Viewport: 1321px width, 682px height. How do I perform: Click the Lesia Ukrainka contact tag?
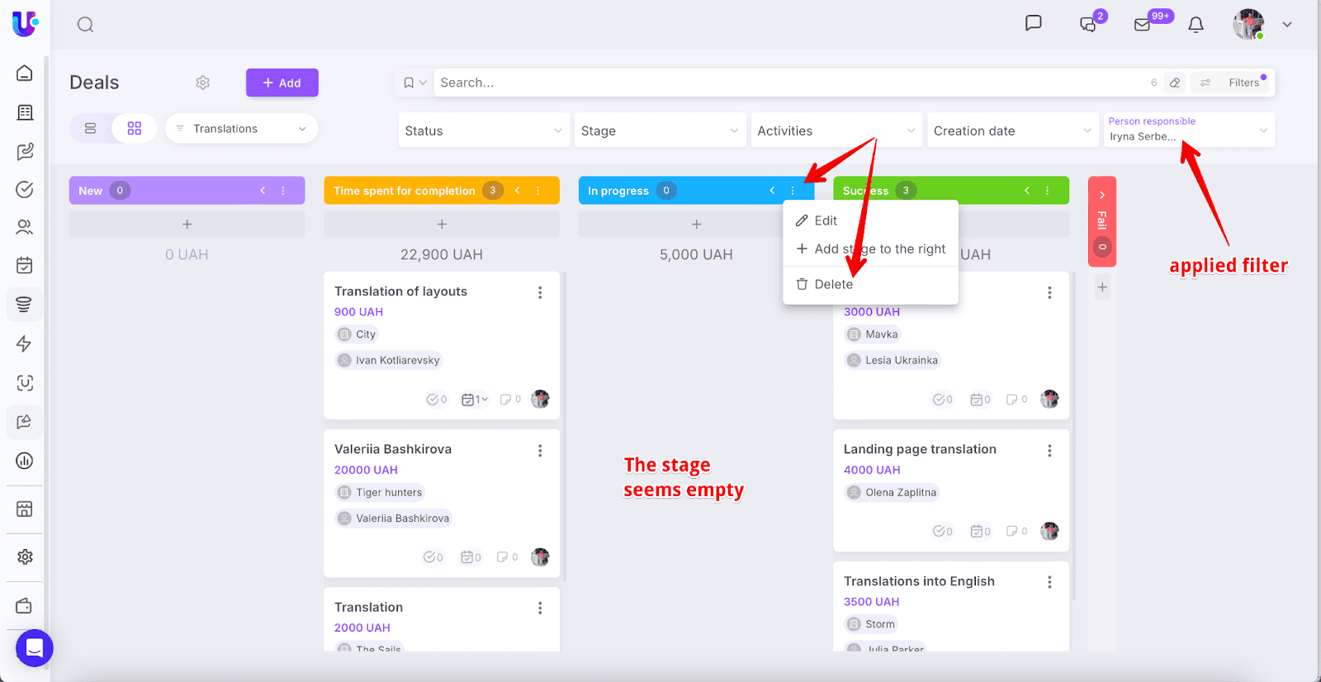click(892, 360)
